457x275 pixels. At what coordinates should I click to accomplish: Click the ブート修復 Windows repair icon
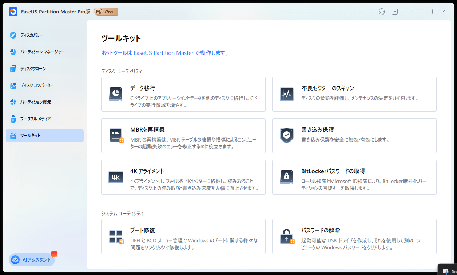coord(116,237)
